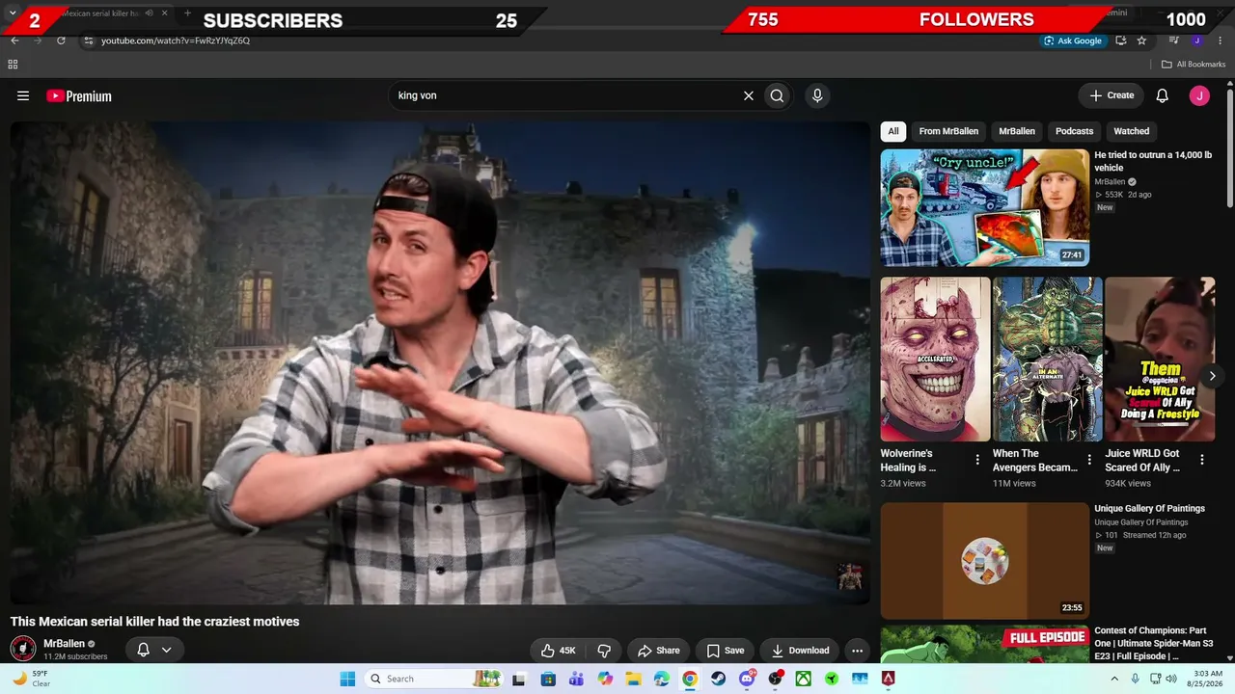Select the Watched filter chip
1235x694 pixels.
1132,131
